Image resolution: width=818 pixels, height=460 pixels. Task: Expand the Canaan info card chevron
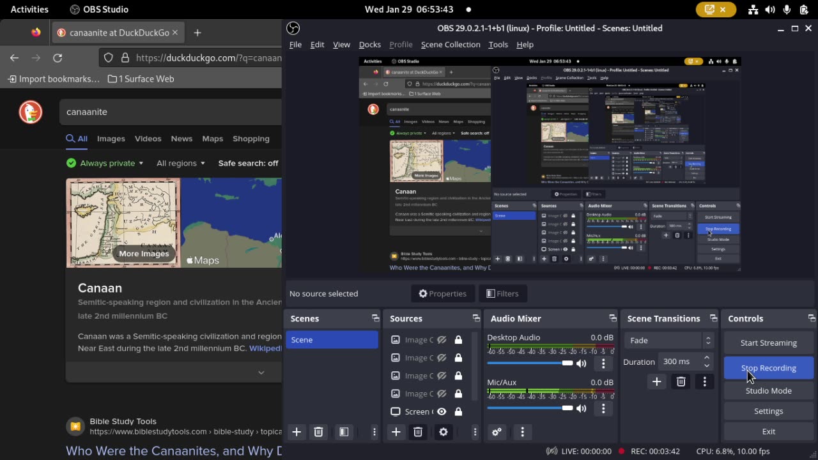click(261, 372)
